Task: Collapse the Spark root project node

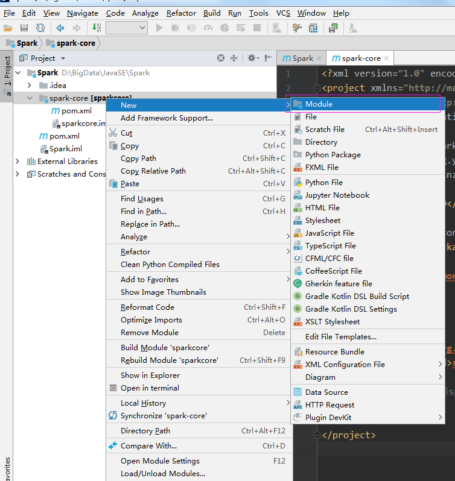Action: coord(17,73)
